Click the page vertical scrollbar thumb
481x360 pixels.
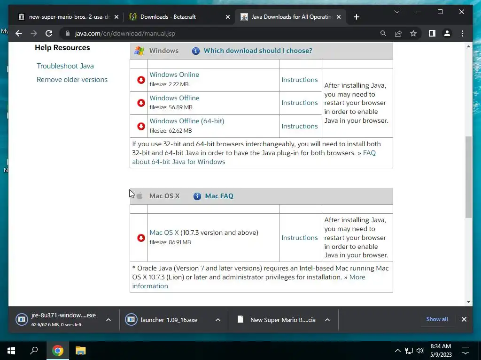click(468, 177)
